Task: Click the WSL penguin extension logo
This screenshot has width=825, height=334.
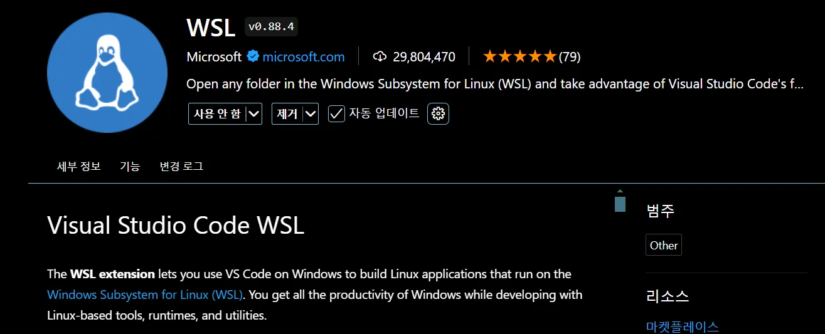Action: 107,73
